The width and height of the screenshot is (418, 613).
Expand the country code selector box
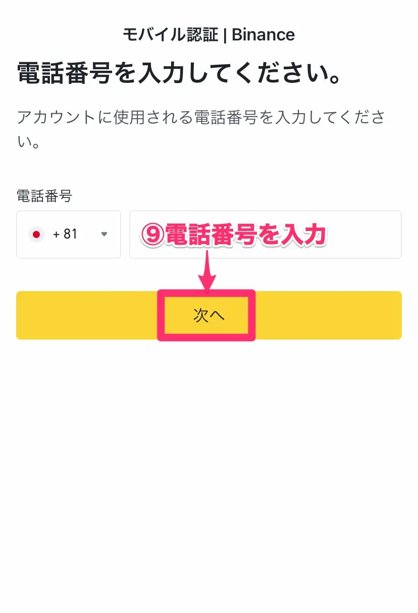[x=69, y=234]
